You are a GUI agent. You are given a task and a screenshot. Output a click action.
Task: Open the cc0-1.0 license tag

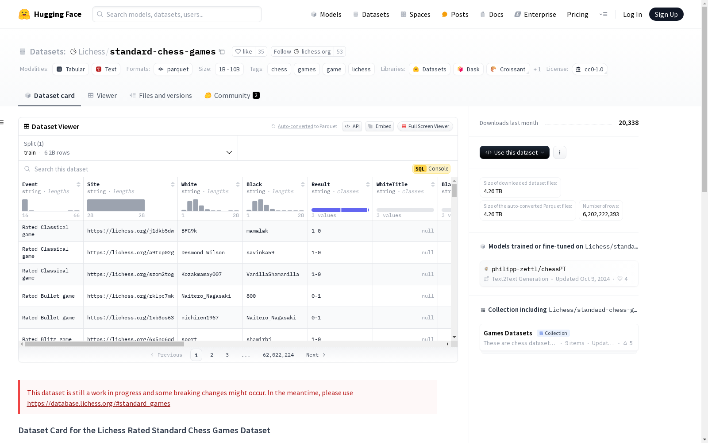(x=589, y=69)
